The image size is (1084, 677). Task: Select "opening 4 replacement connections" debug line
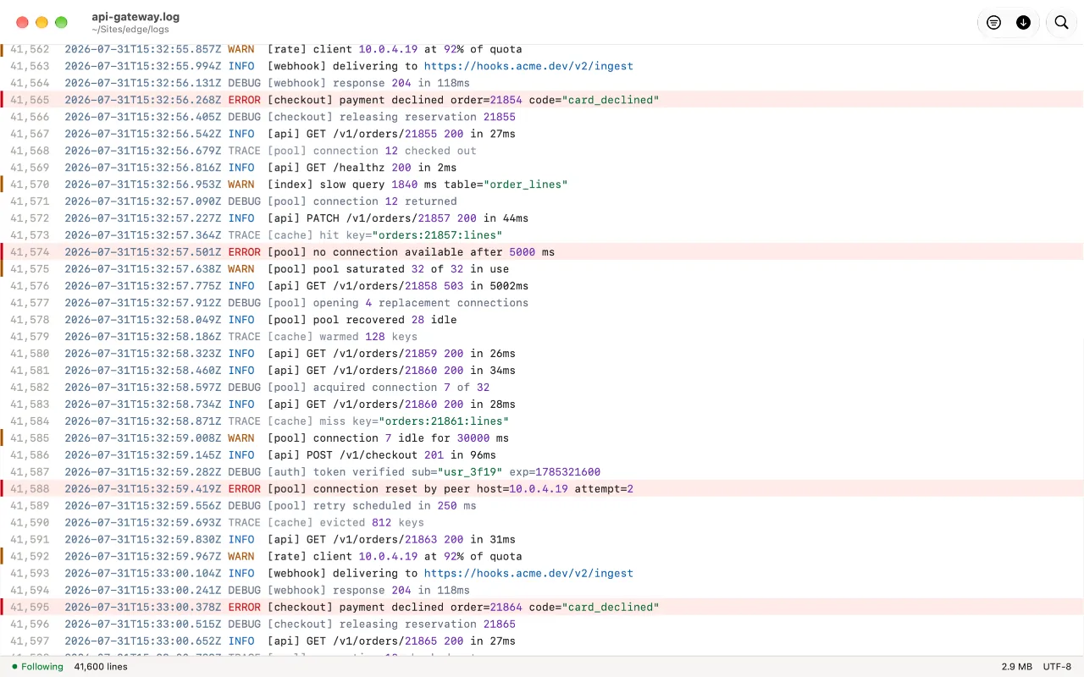click(x=421, y=303)
